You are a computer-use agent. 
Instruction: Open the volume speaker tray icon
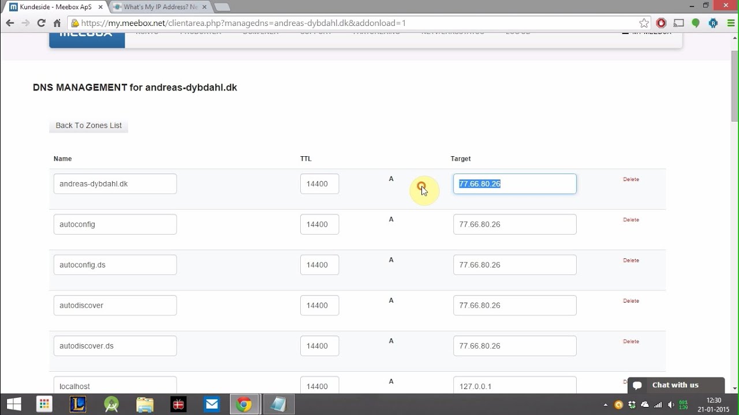click(x=671, y=405)
